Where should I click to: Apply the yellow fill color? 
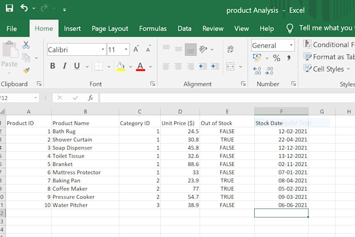pos(121,66)
